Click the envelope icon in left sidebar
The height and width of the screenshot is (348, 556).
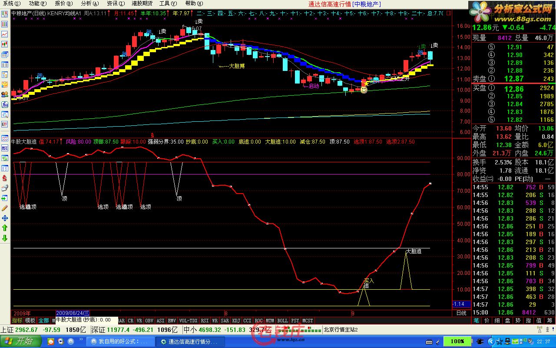5,84
